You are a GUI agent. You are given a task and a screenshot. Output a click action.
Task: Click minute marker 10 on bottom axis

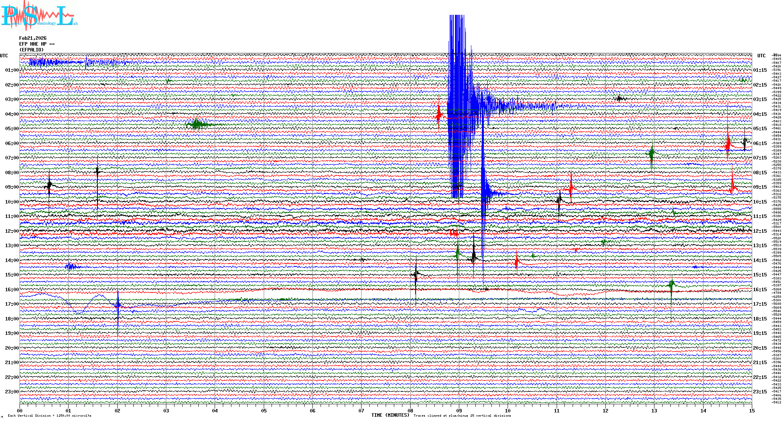pos(508,410)
